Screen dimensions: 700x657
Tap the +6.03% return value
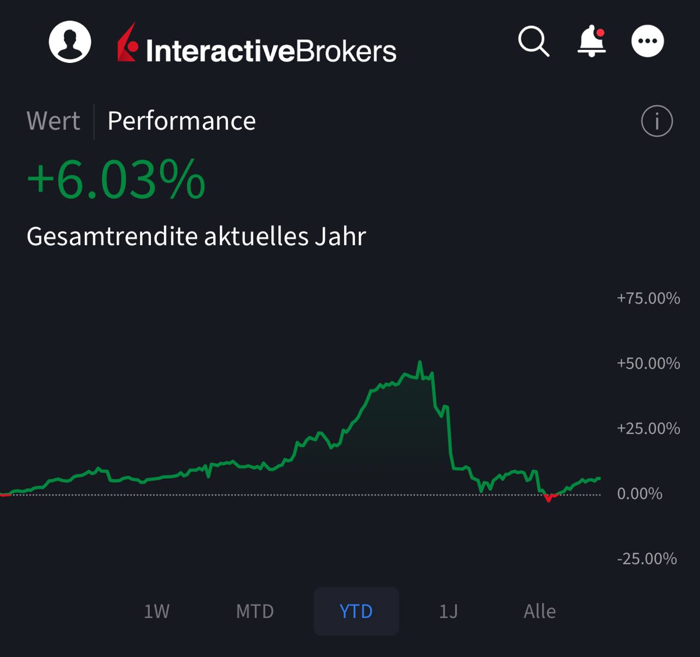[116, 179]
